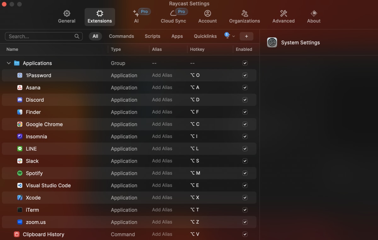Uncheck the Asana enabled checkbox
The height and width of the screenshot is (240, 378).
click(245, 87)
